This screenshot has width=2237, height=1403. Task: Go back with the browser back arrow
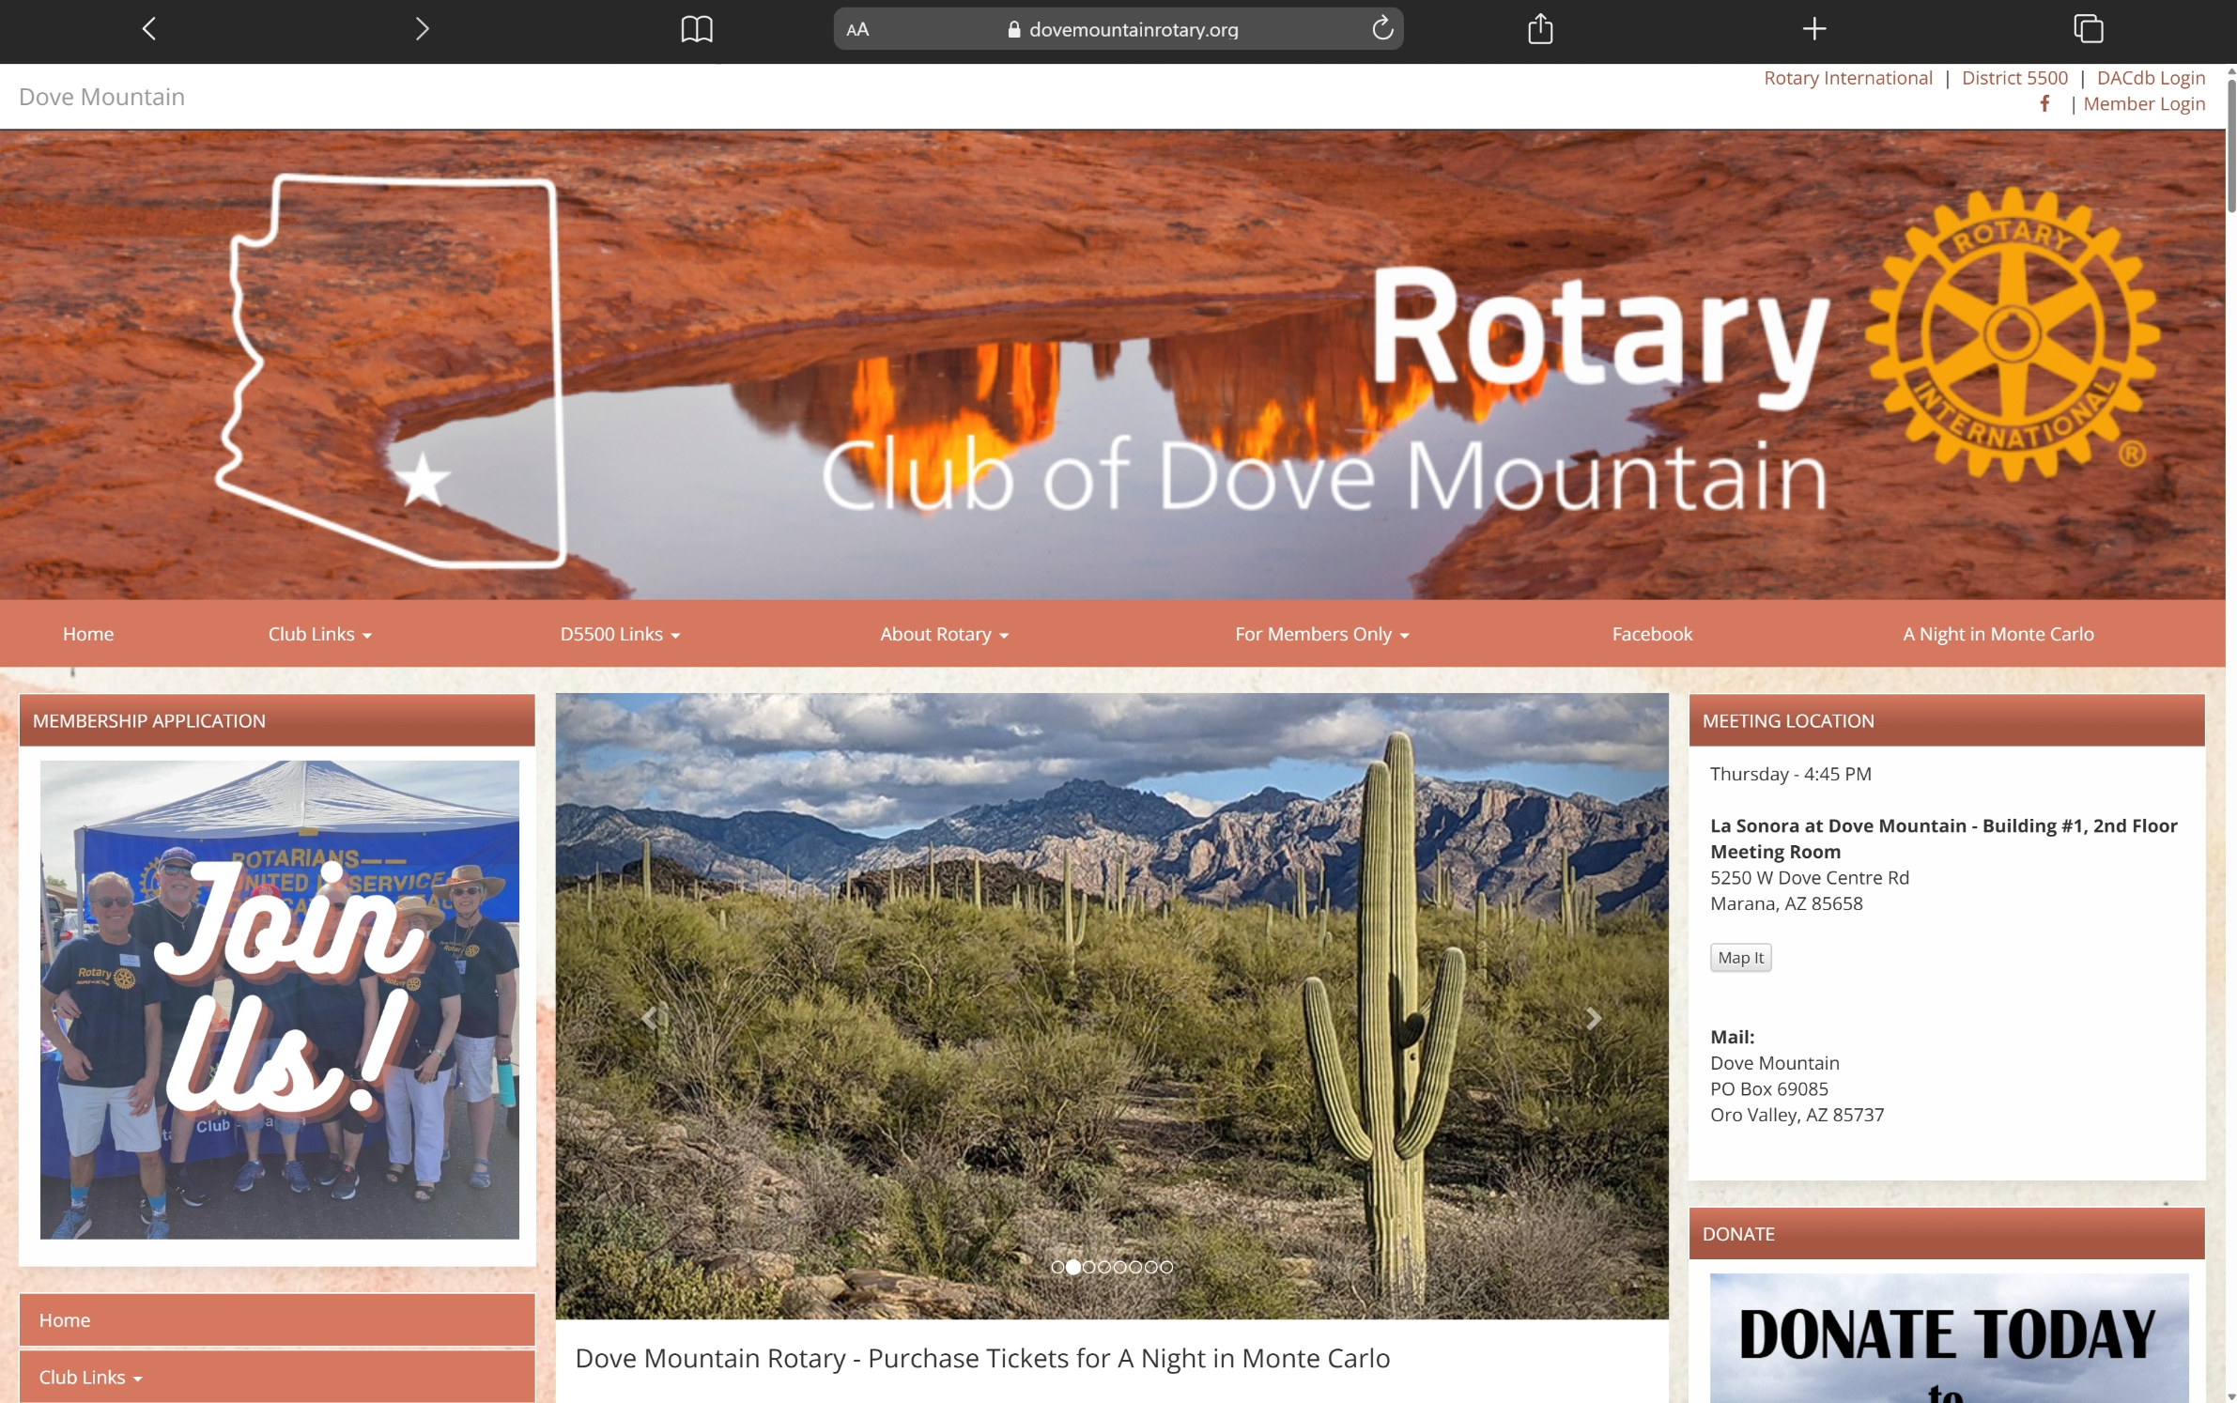click(149, 29)
